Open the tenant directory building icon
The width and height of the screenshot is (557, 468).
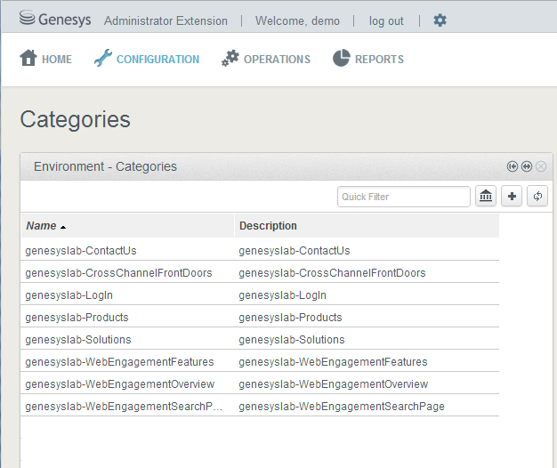486,196
